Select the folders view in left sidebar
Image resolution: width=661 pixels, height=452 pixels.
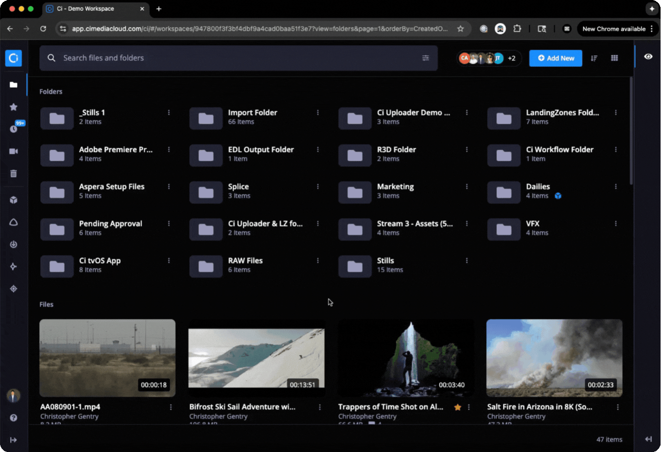click(13, 85)
